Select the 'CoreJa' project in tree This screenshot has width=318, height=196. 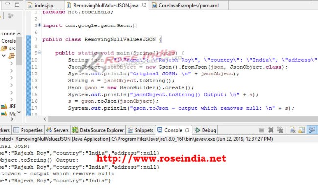(x=8, y=41)
